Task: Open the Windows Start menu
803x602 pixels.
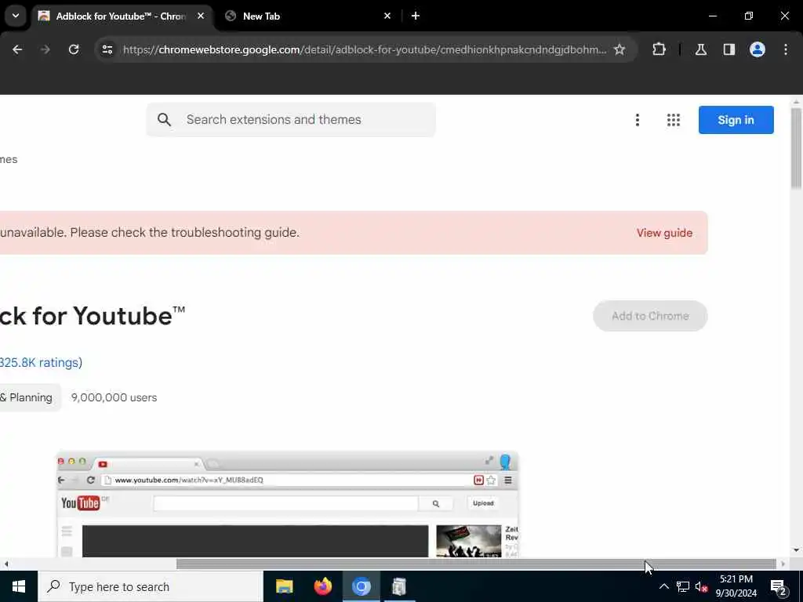Action: [x=19, y=586]
